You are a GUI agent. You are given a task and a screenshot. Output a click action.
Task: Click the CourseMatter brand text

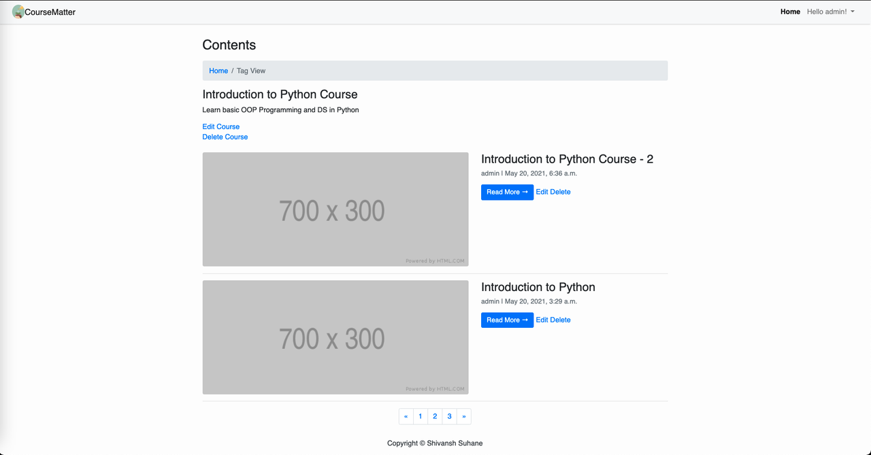[x=50, y=12]
